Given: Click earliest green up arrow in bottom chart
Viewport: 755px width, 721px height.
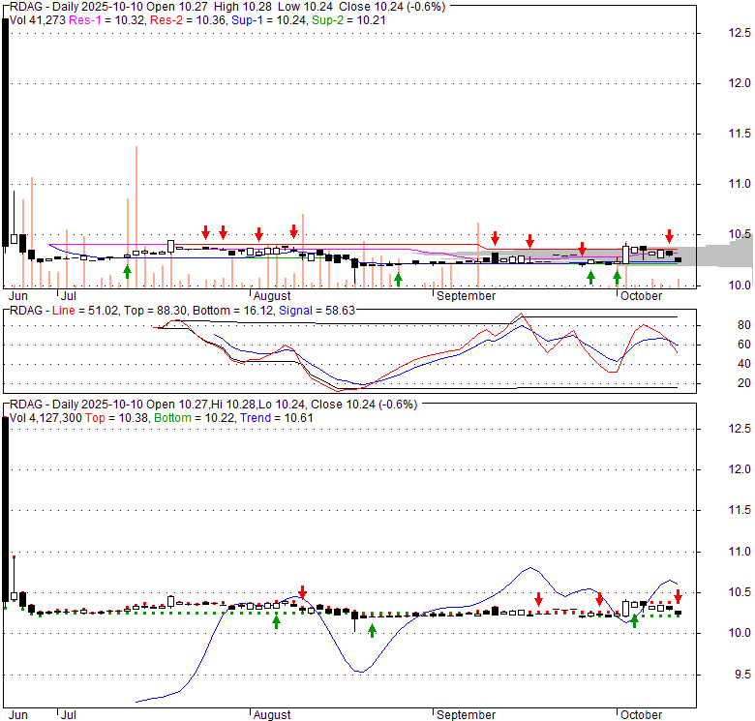Looking at the screenshot, I should [276, 621].
